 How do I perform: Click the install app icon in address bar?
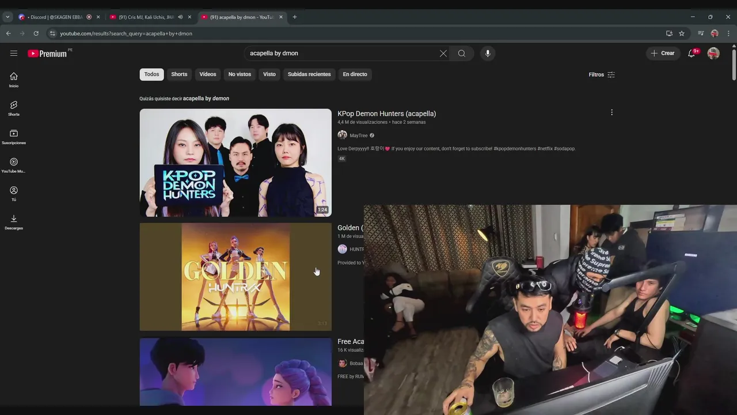[x=669, y=33]
